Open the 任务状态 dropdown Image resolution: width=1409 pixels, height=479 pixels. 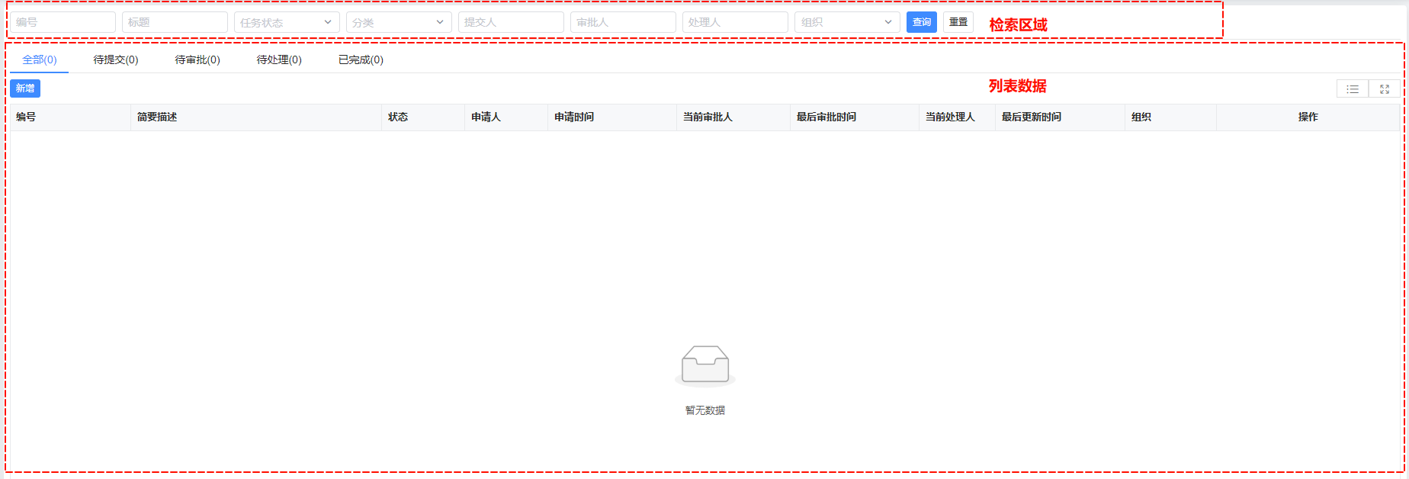click(x=286, y=22)
